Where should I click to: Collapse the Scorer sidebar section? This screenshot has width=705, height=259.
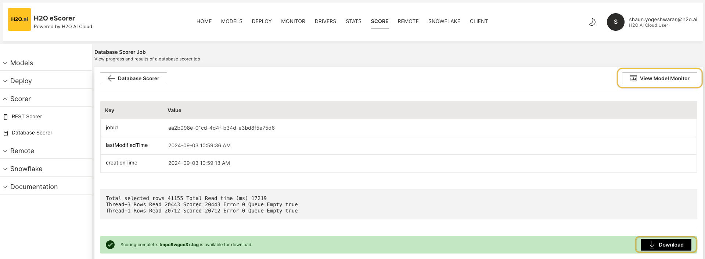(x=20, y=99)
